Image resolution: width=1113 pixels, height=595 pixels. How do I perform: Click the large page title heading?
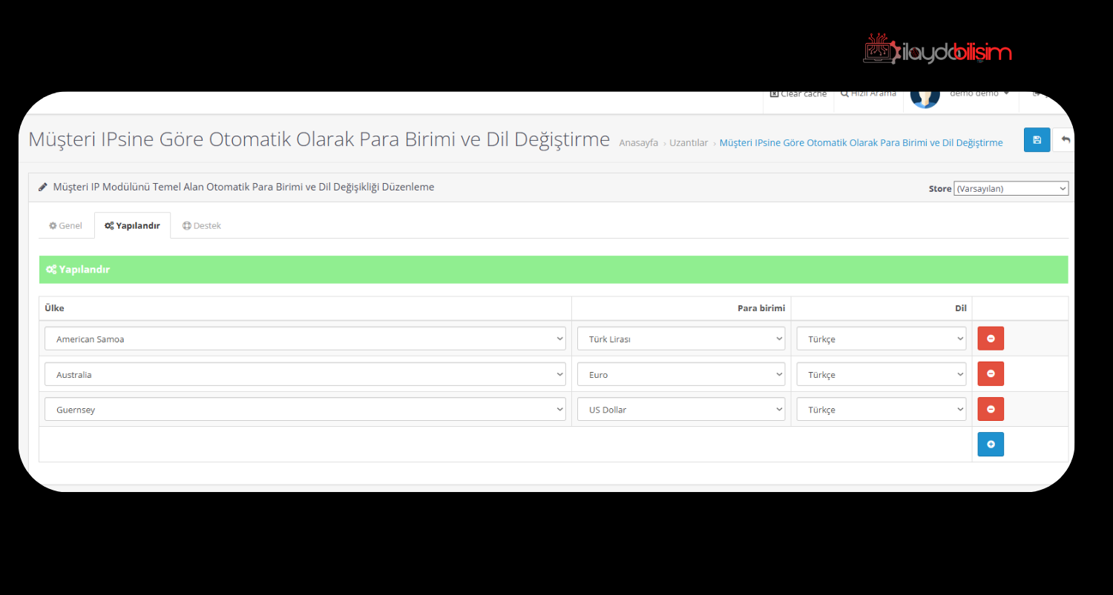pyautogui.click(x=319, y=139)
